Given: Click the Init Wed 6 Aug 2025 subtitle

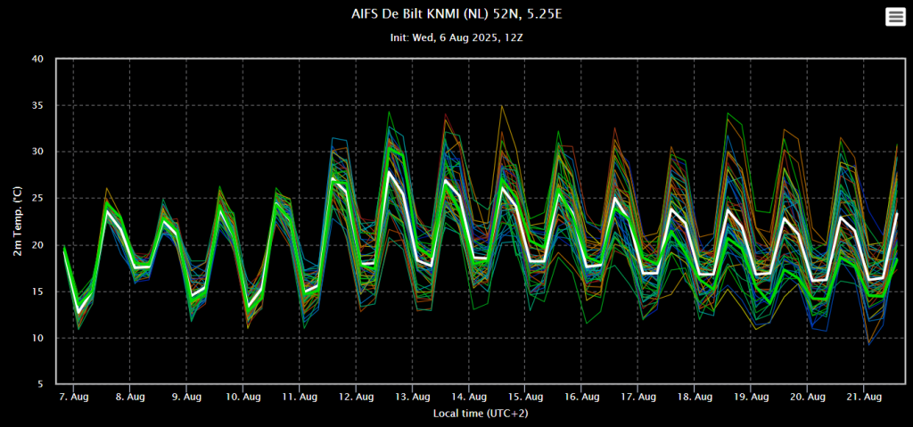Looking at the screenshot, I should [x=456, y=37].
